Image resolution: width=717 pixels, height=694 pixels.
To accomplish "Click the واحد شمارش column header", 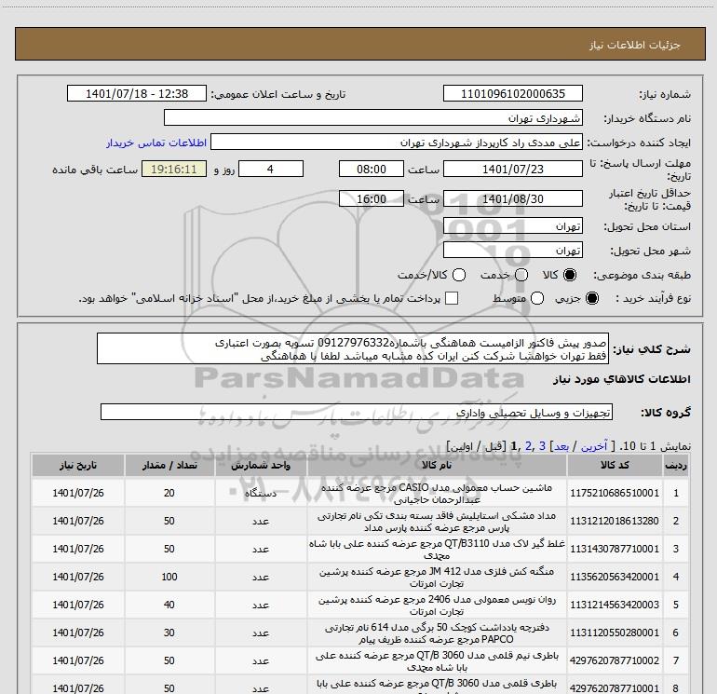I will (261, 465).
